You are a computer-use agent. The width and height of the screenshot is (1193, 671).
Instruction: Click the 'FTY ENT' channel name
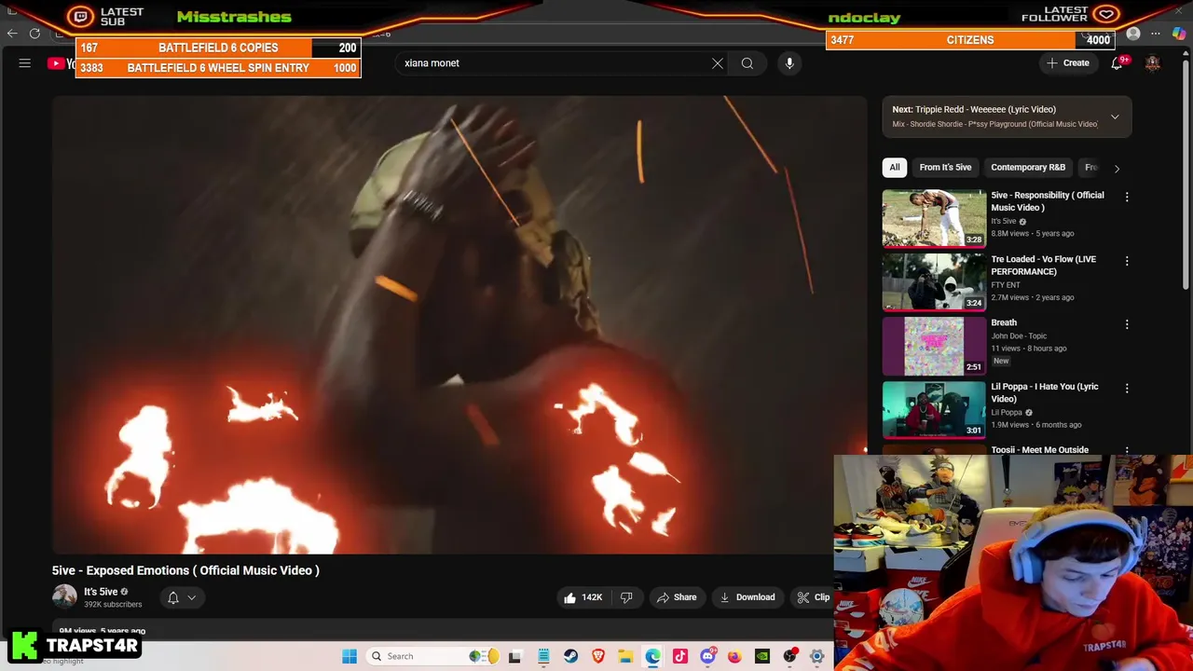click(1006, 285)
